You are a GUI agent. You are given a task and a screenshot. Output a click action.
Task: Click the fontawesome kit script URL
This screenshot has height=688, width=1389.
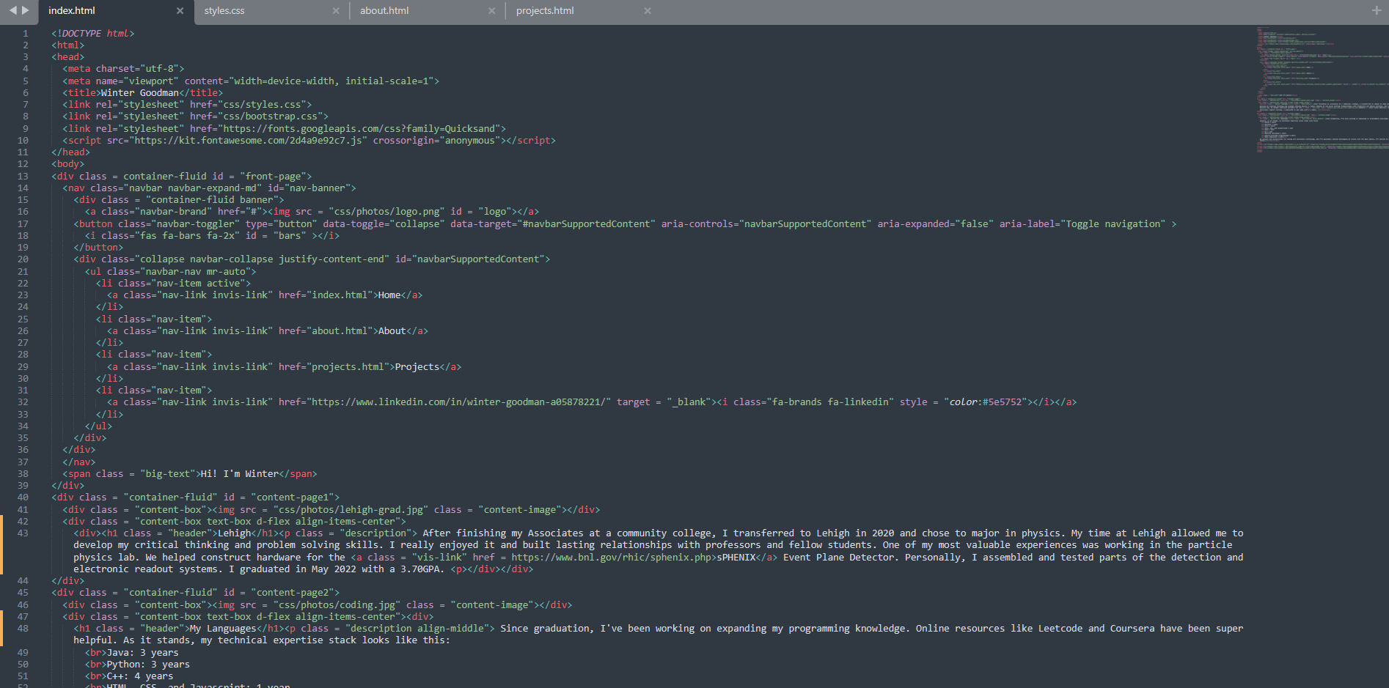coord(247,141)
